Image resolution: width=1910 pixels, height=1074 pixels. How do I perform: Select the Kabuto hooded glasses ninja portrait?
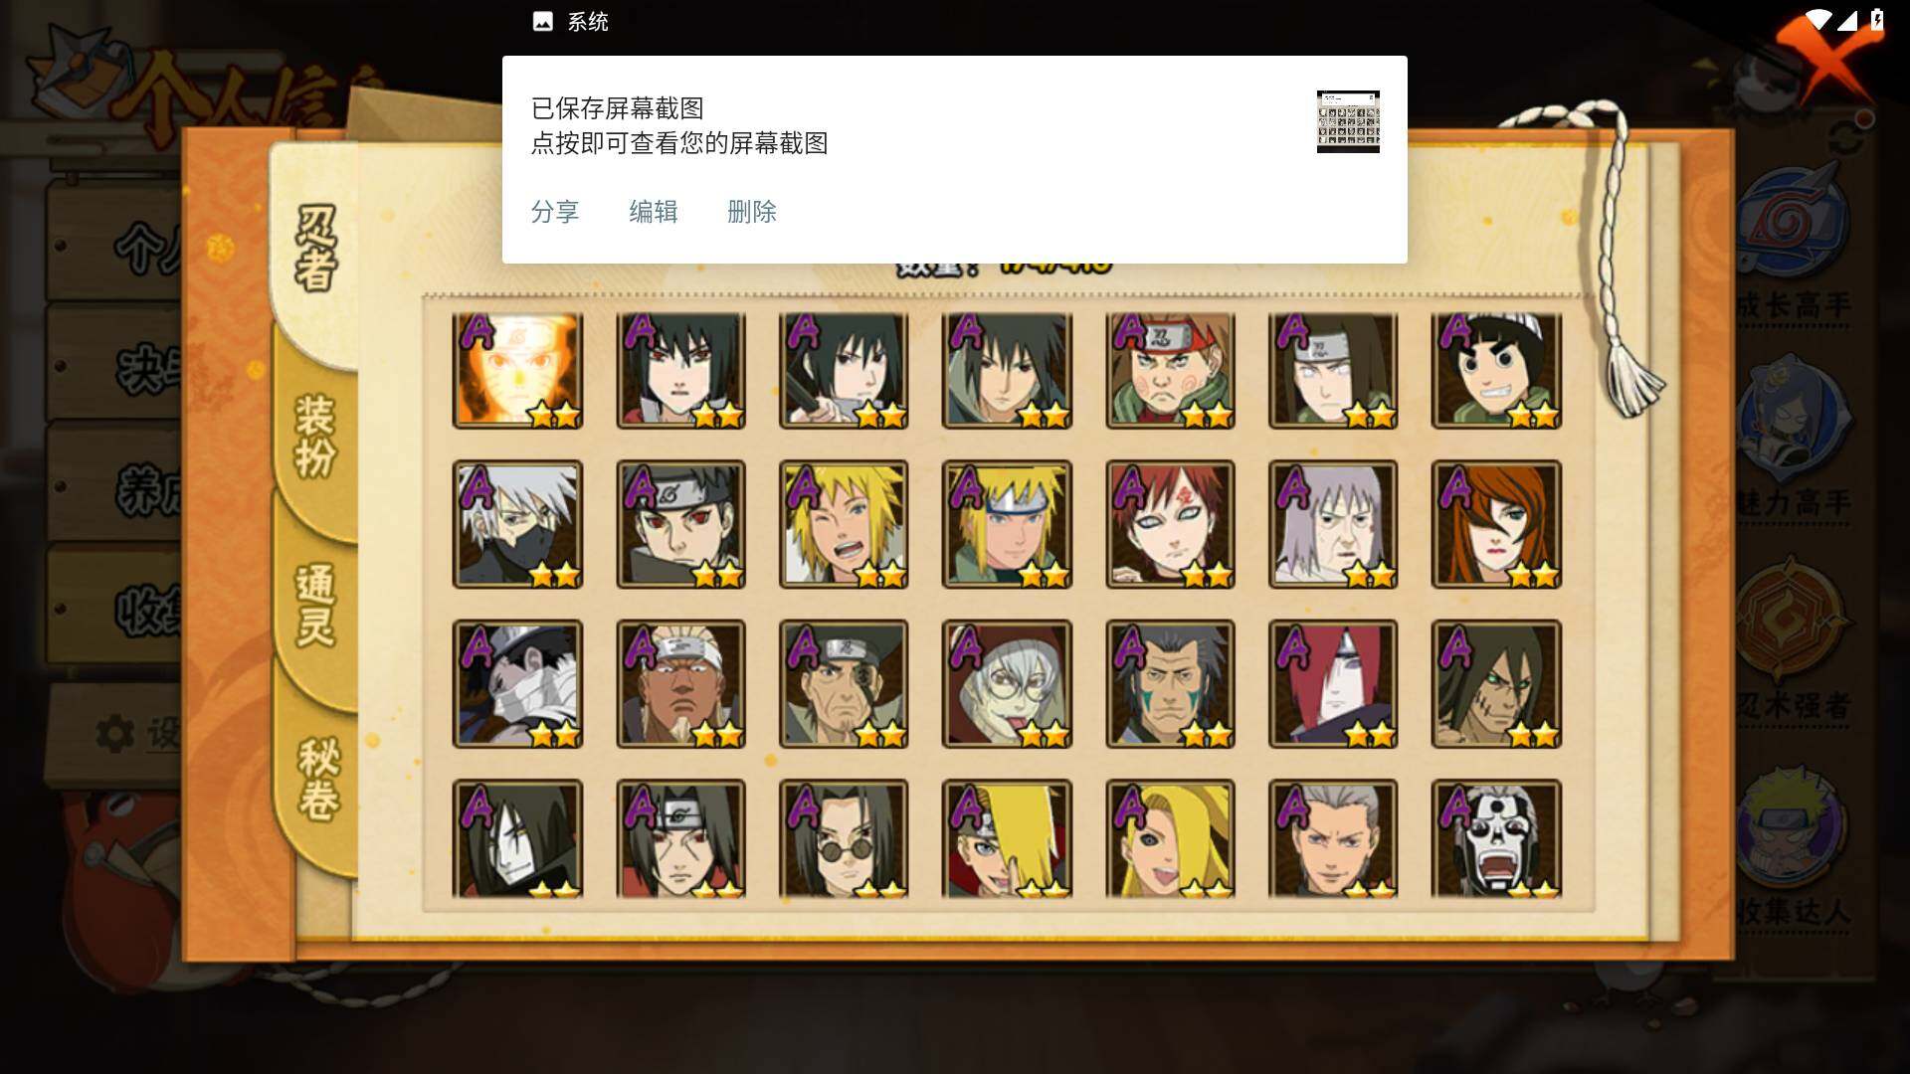[1007, 684]
